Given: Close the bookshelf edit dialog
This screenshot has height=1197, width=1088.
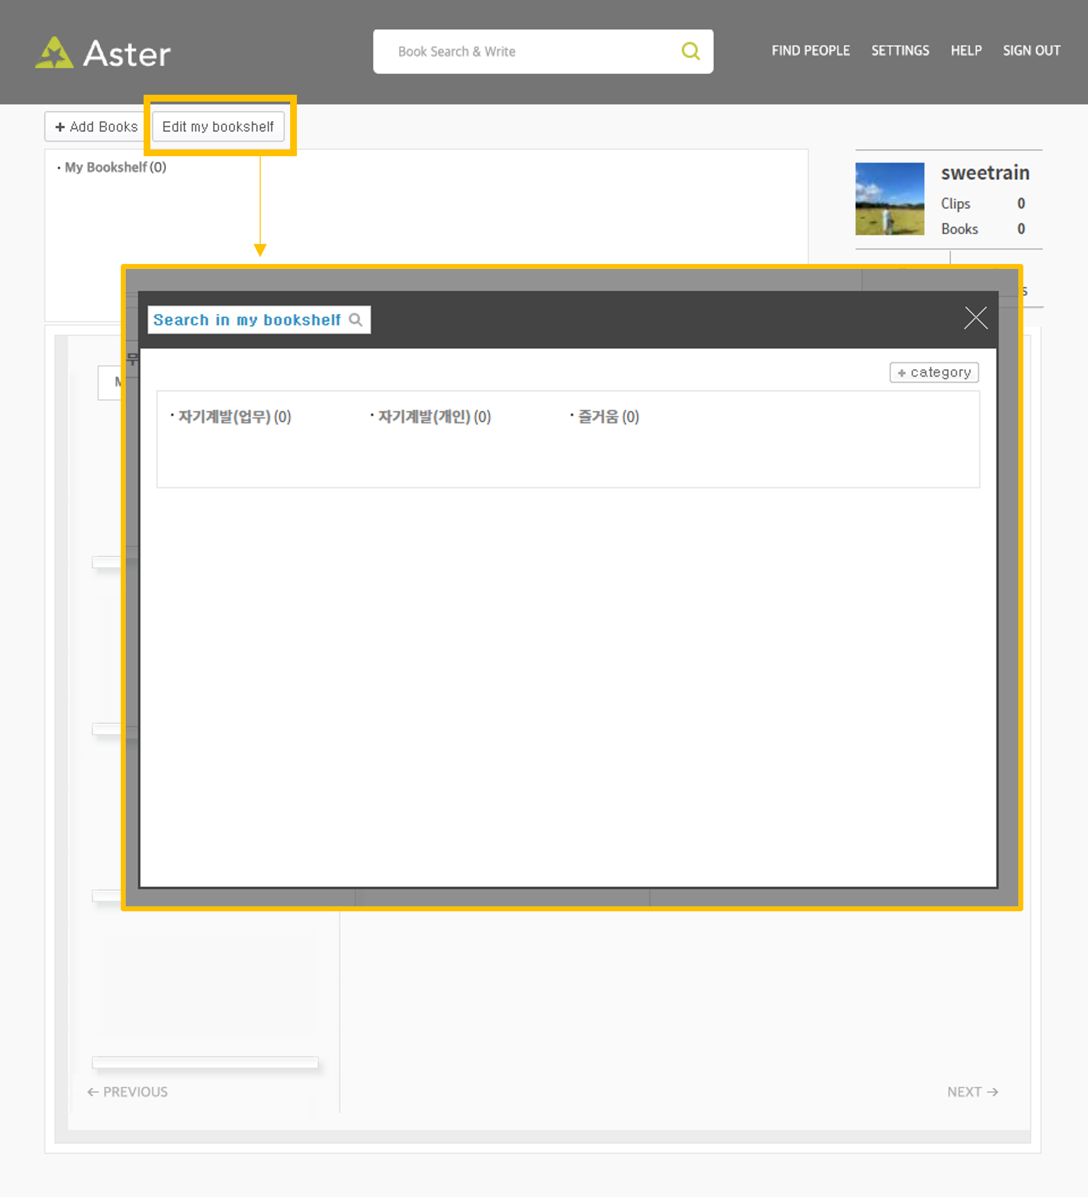Looking at the screenshot, I should [975, 318].
